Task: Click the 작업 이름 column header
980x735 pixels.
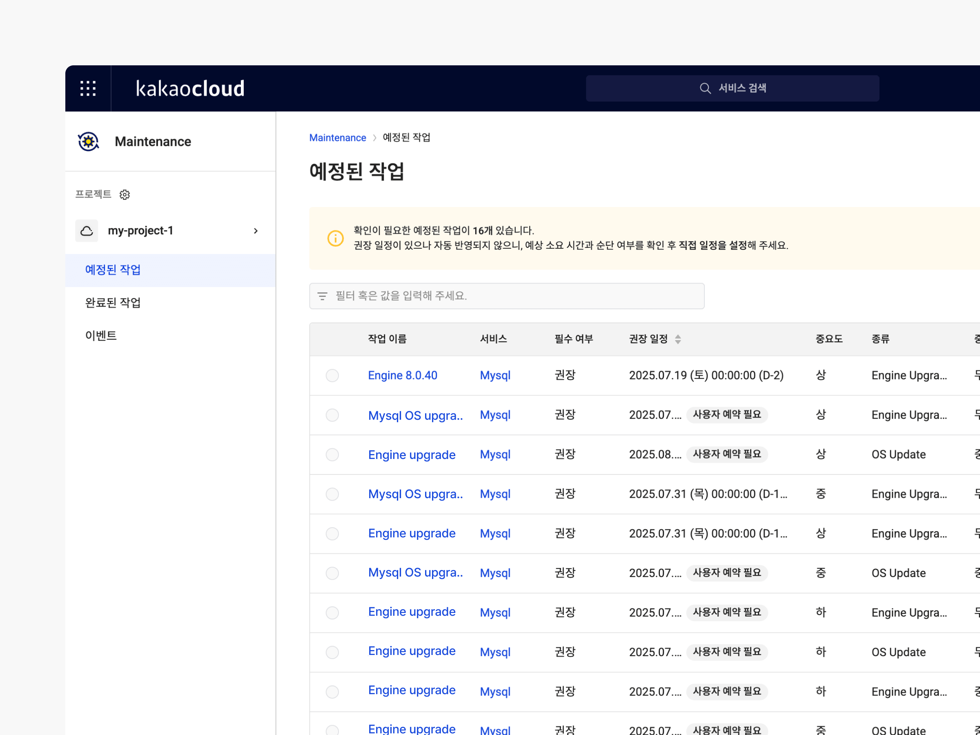Action: [x=387, y=339]
